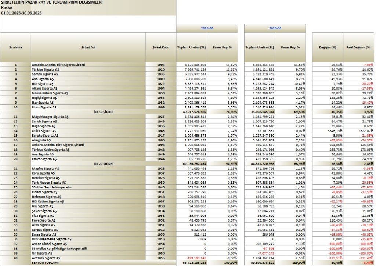Select 'Toplam Üretim (TL)' header under 2025-06
Screen dimensions: 376x266
(x=192, y=47)
